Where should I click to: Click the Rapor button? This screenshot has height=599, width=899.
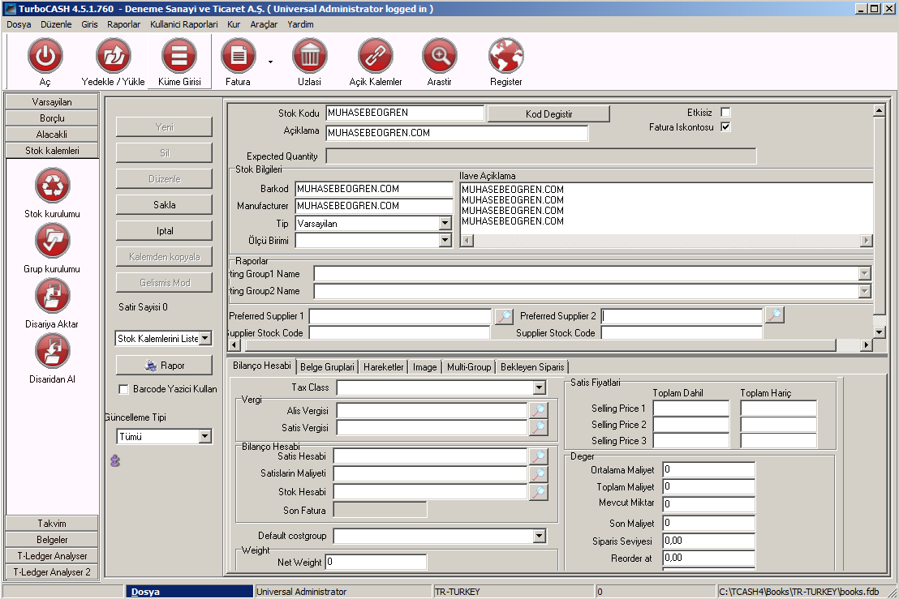click(x=164, y=366)
